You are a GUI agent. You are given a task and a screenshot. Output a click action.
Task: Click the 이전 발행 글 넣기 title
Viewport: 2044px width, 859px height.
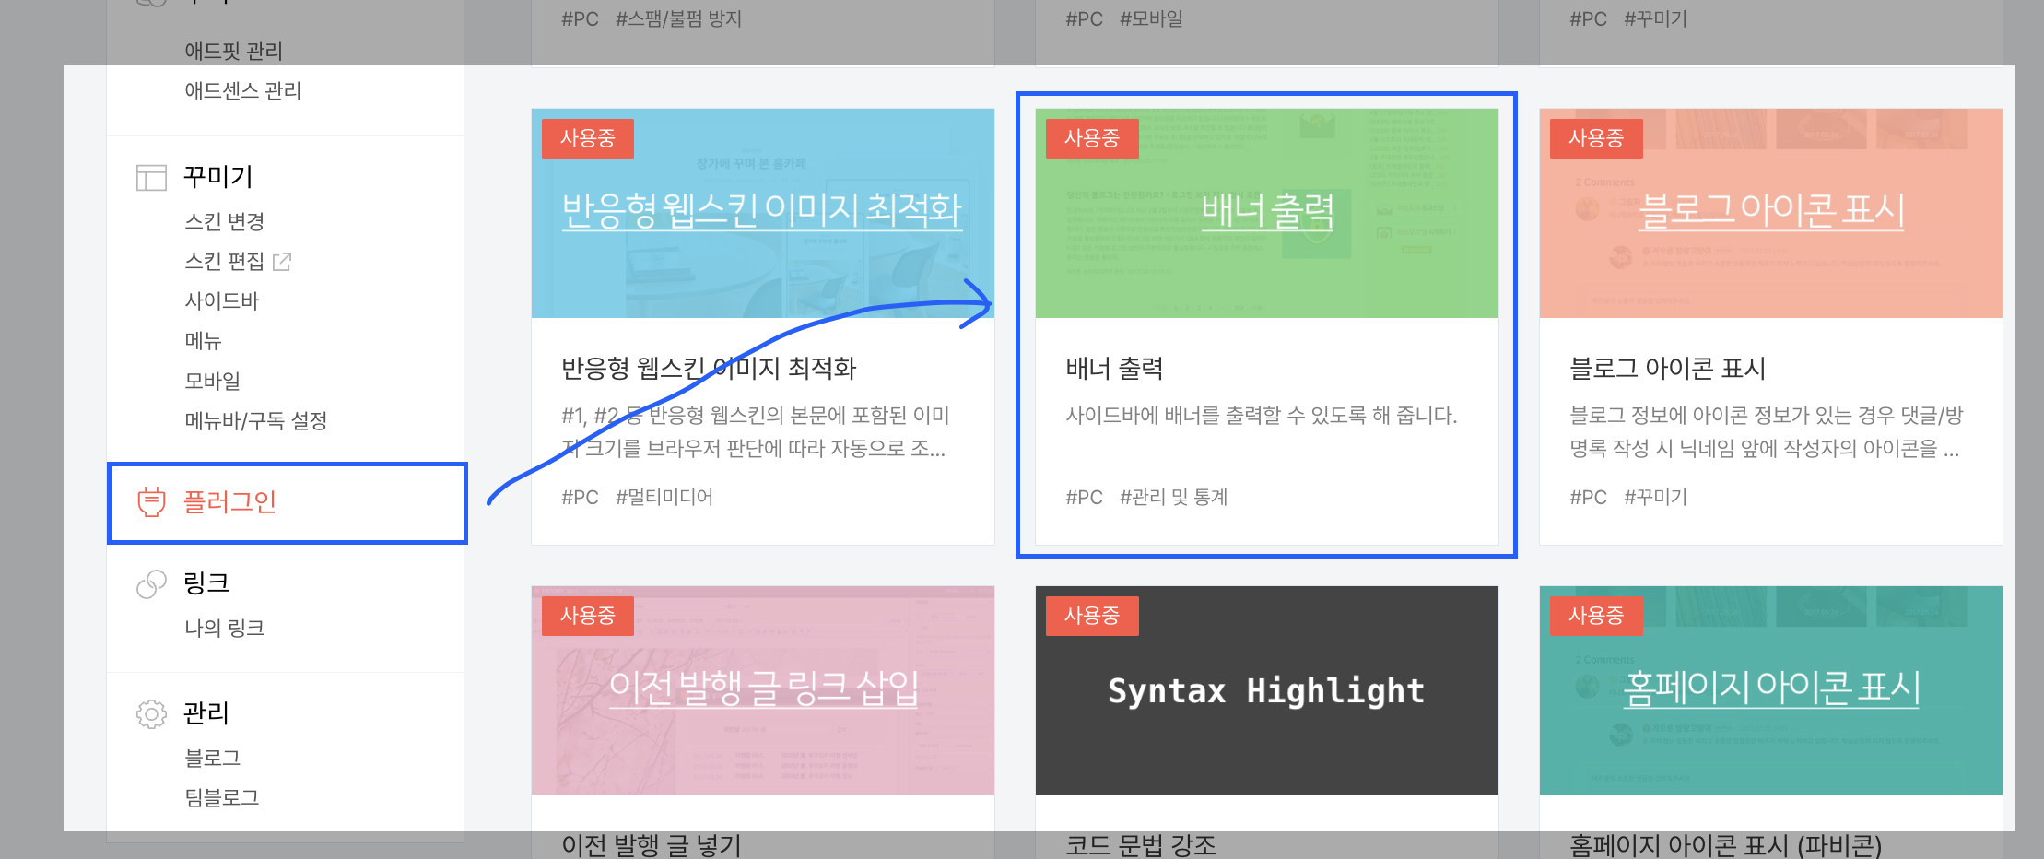pos(652,845)
